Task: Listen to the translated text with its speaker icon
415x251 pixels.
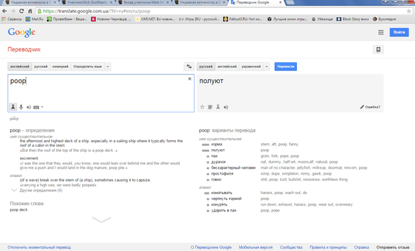Action: pyautogui.click(x=226, y=107)
